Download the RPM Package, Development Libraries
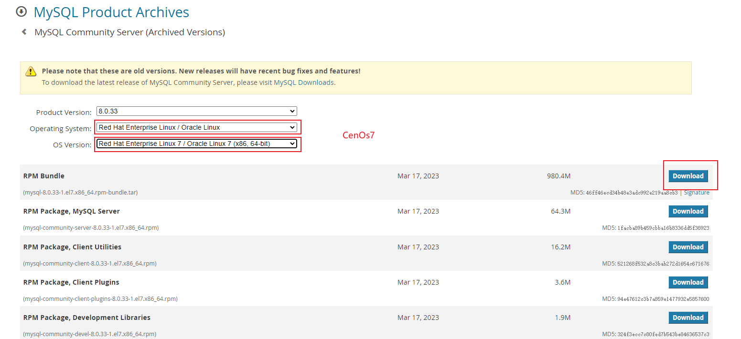741x339 pixels. click(688, 318)
